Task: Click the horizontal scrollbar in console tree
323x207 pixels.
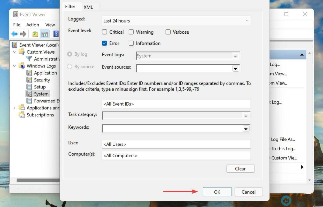Action: click(36, 180)
